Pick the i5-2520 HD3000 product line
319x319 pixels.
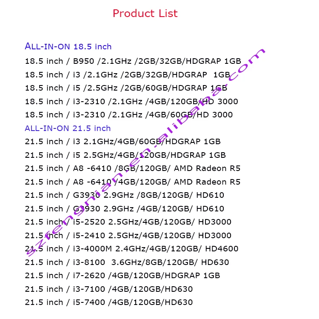coord(128,222)
